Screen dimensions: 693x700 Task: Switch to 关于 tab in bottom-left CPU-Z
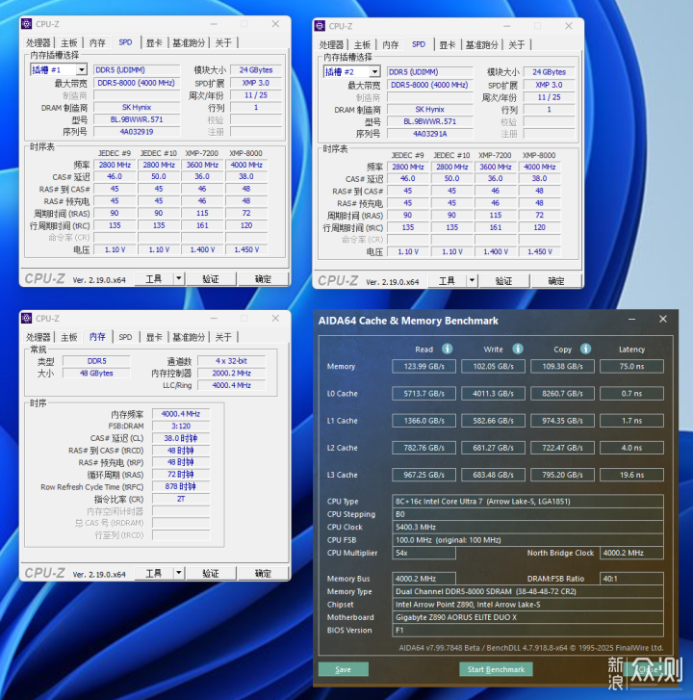(x=223, y=337)
